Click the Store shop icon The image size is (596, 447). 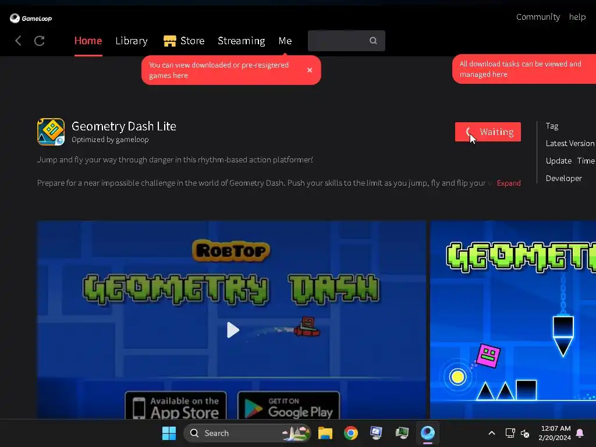[170, 41]
